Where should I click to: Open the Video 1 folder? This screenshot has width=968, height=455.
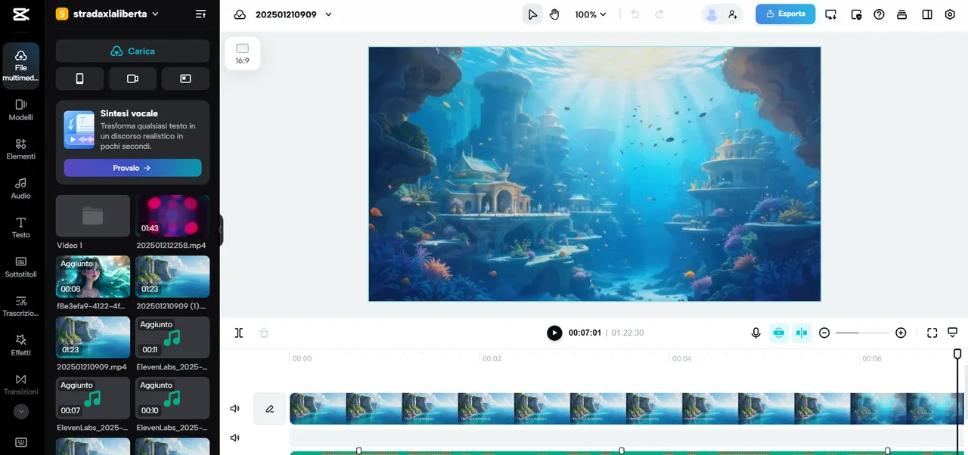pyautogui.click(x=93, y=216)
